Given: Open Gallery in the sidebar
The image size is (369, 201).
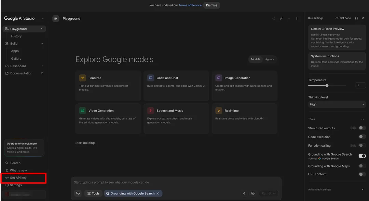Looking at the screenshot, I should point(16,59).
